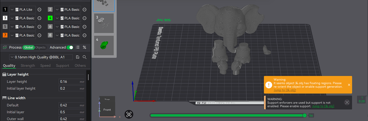Click the Process layers icon
Screen dimensions: 368x121
pos(5,47)
